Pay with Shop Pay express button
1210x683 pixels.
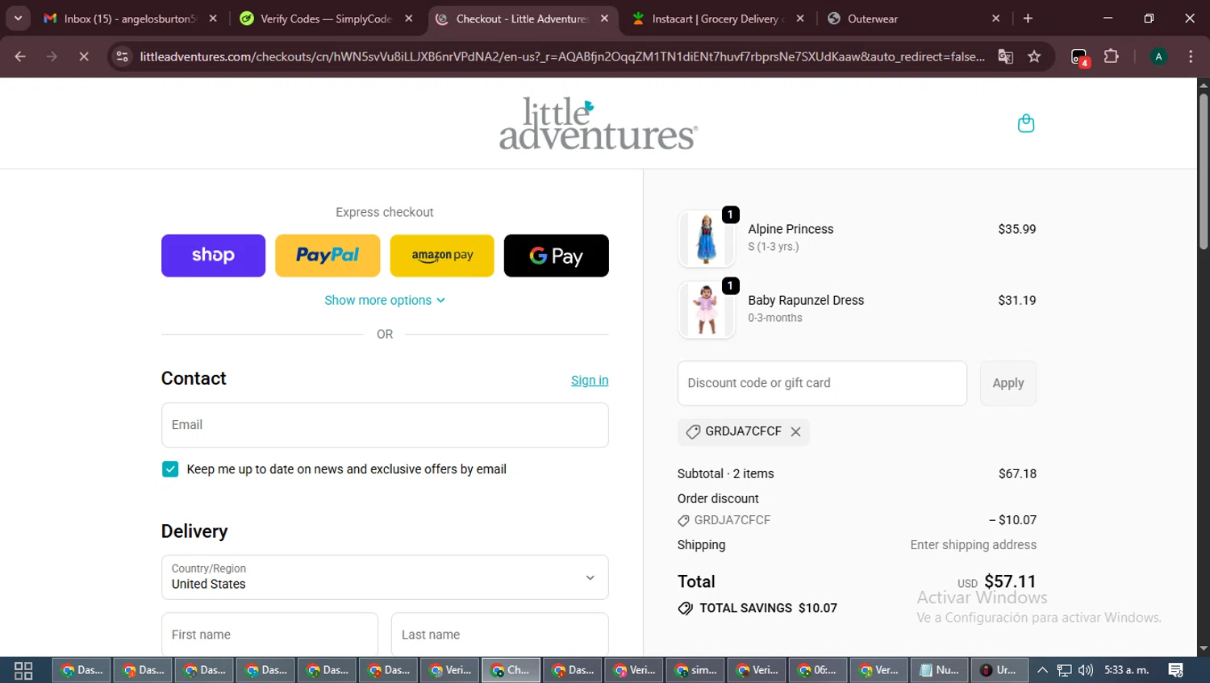coord(213,256)
